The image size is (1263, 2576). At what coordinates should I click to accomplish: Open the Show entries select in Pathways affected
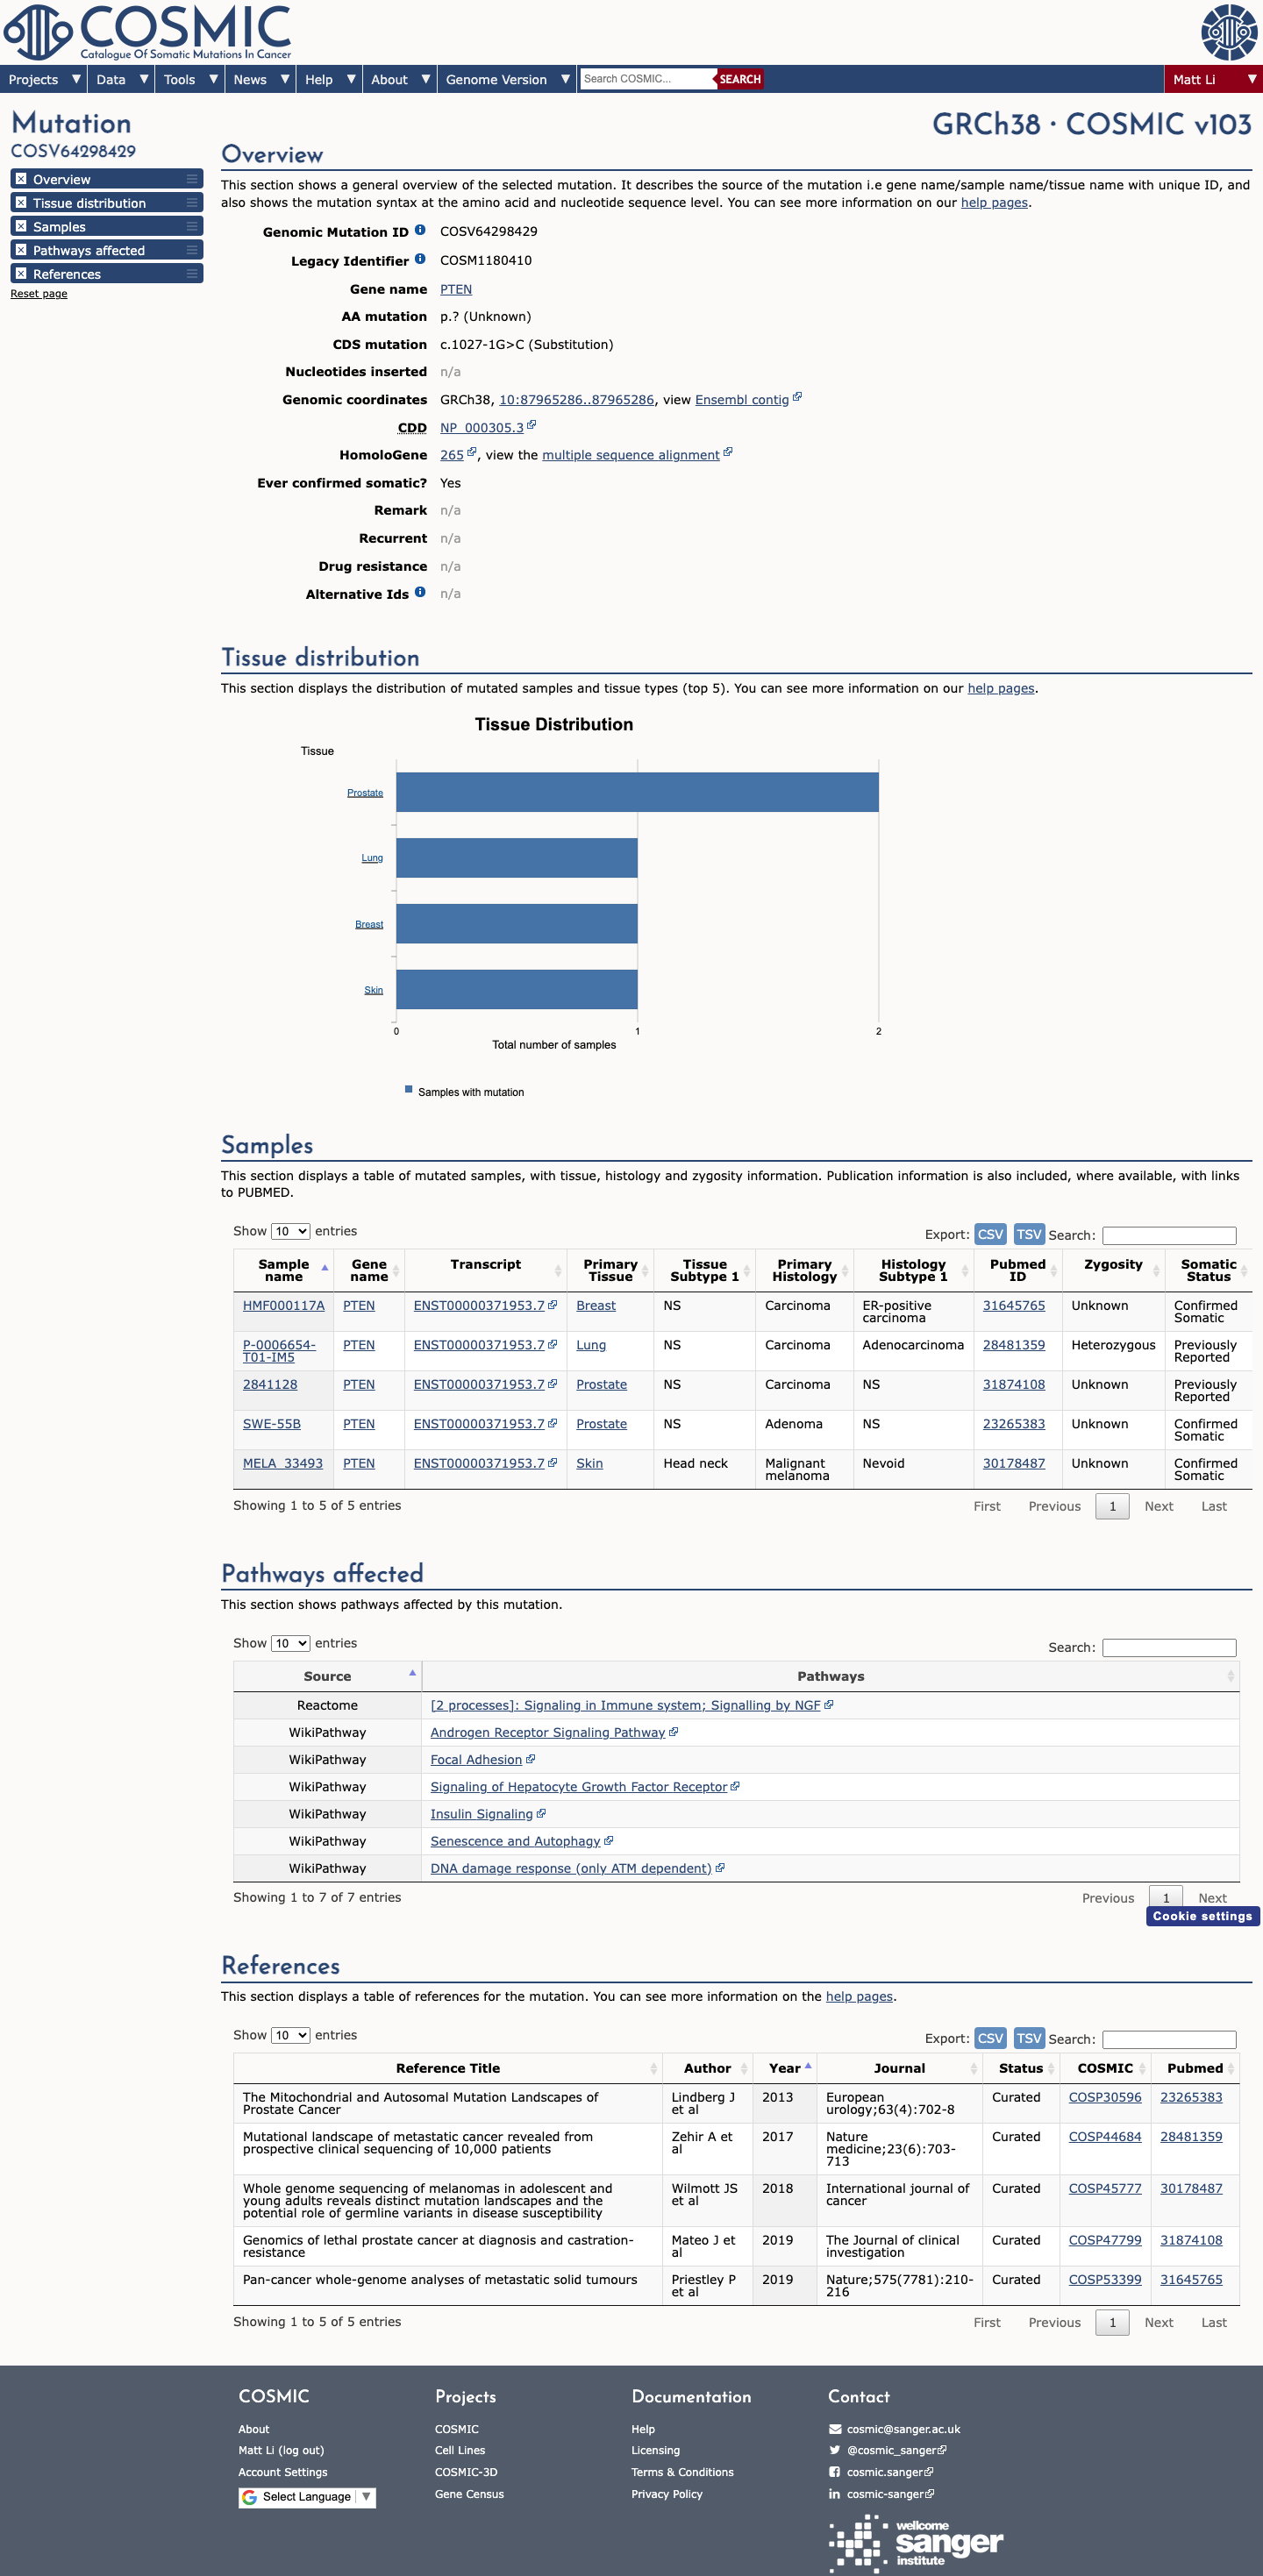point(290,1643)
